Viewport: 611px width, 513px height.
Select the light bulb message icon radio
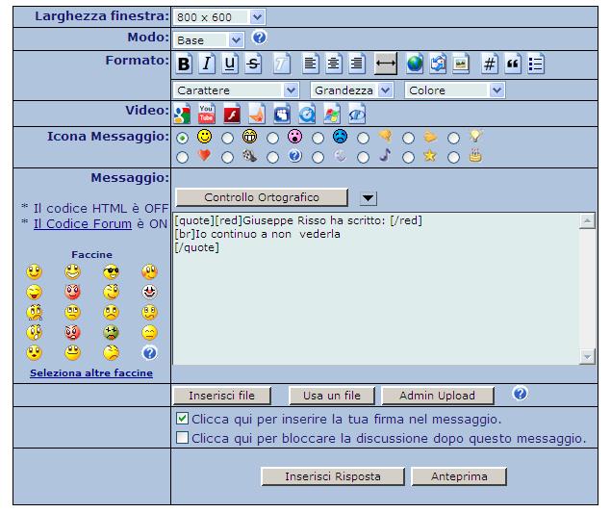click(x=453, y=138)
